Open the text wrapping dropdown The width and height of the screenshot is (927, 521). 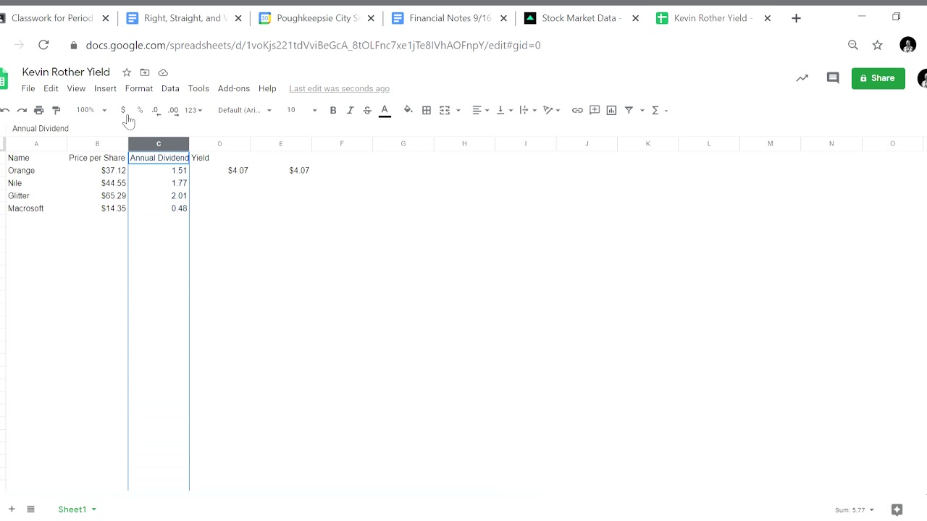(528, 110)
